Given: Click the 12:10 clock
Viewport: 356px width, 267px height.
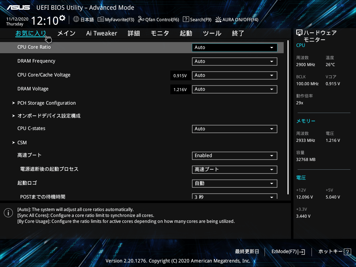Looking at the screenshot, I should pos(45,21).
